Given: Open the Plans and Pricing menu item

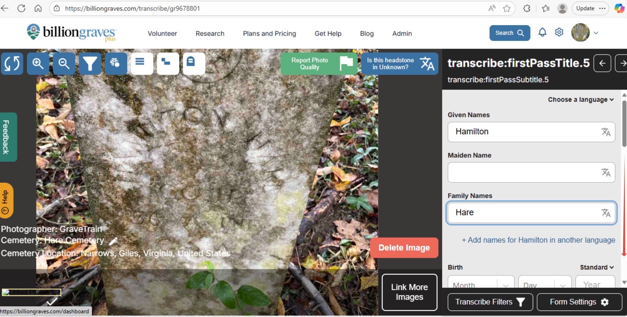Looking at the screenshot, I should point(269,33).
